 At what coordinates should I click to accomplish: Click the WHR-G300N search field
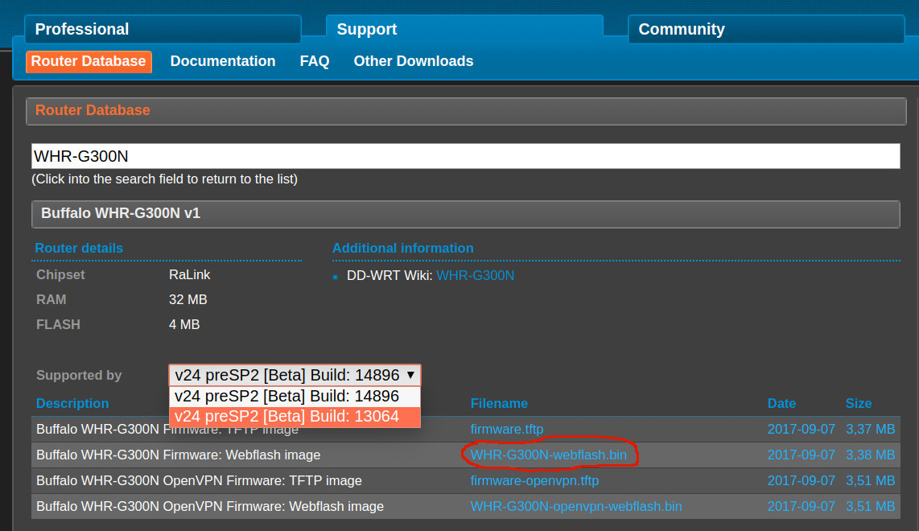pos(465,157)
